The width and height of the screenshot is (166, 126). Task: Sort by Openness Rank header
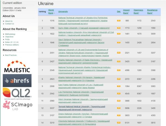138,12
